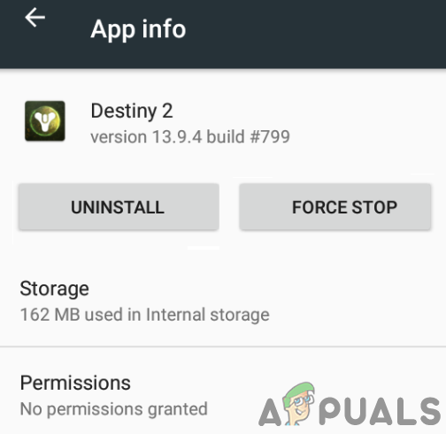Open the Storage section
The image size is (446, 434).
(x=223, y=301)
